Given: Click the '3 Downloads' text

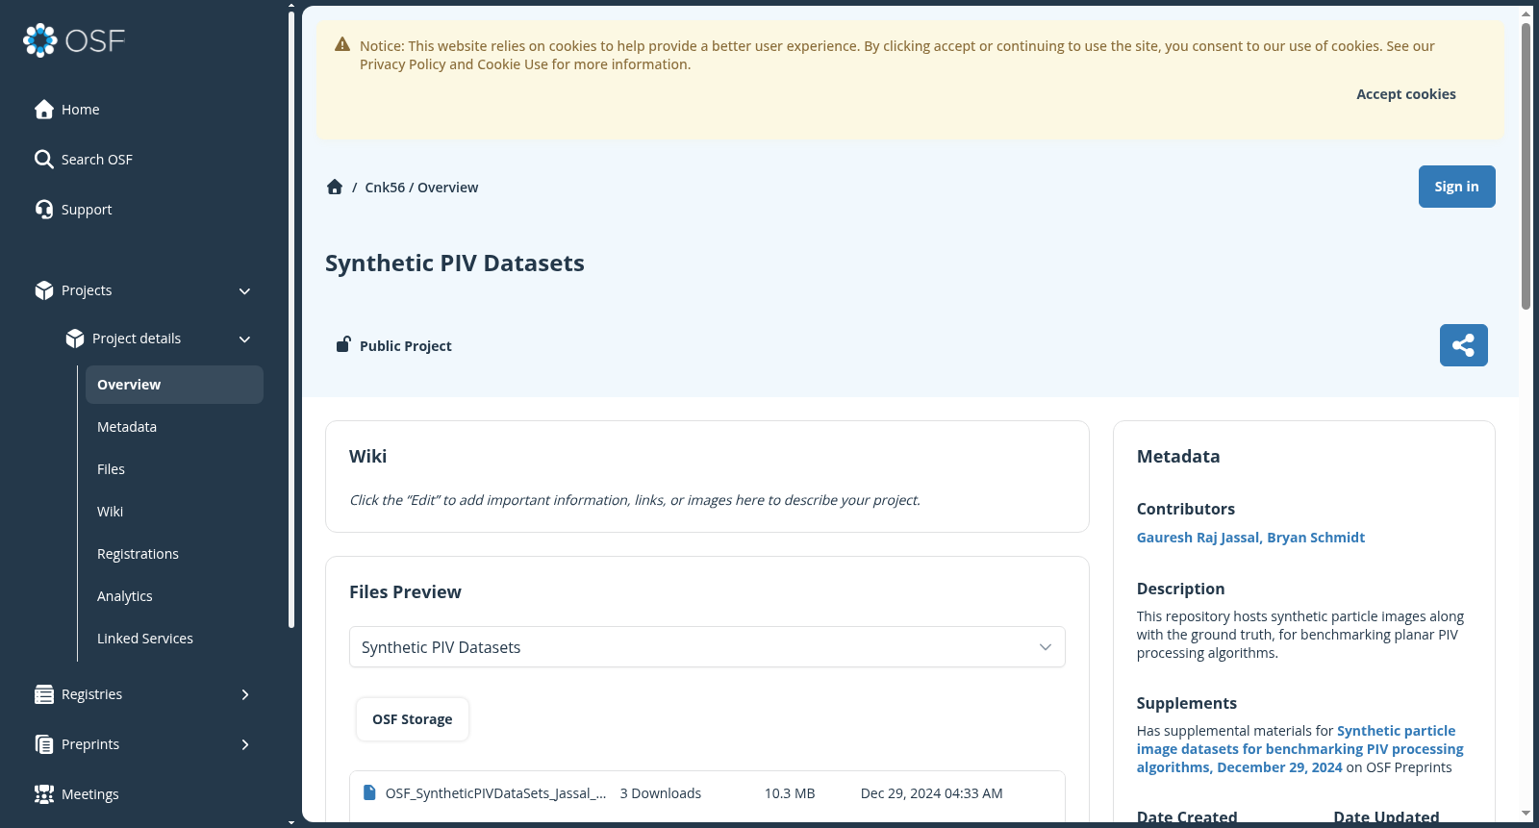Looking at the screenshot, I should [661, 793].
